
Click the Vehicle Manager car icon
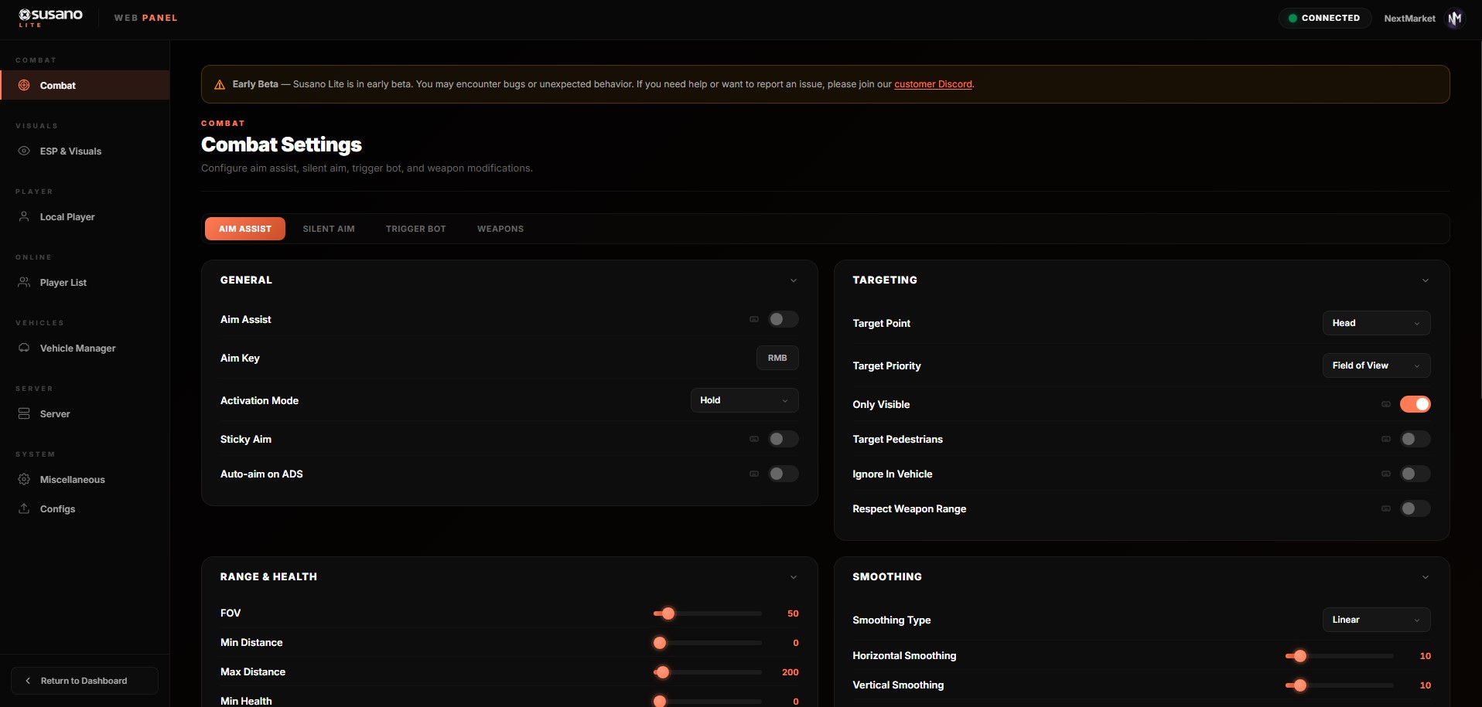[24, 348]
